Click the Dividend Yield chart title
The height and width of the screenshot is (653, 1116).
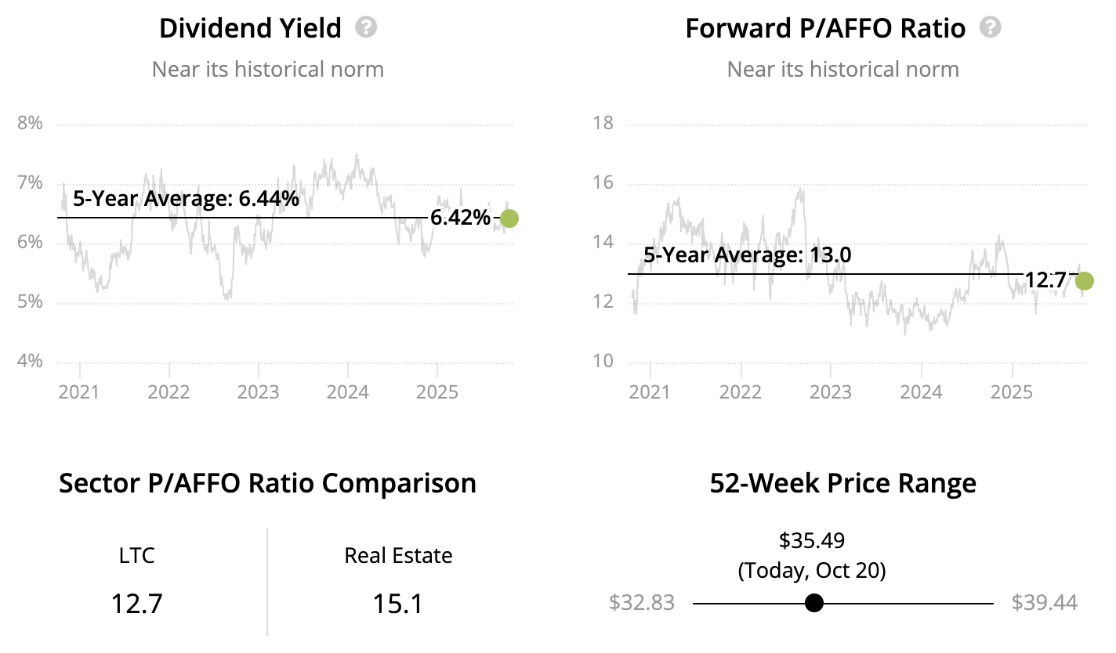[250, 29]
